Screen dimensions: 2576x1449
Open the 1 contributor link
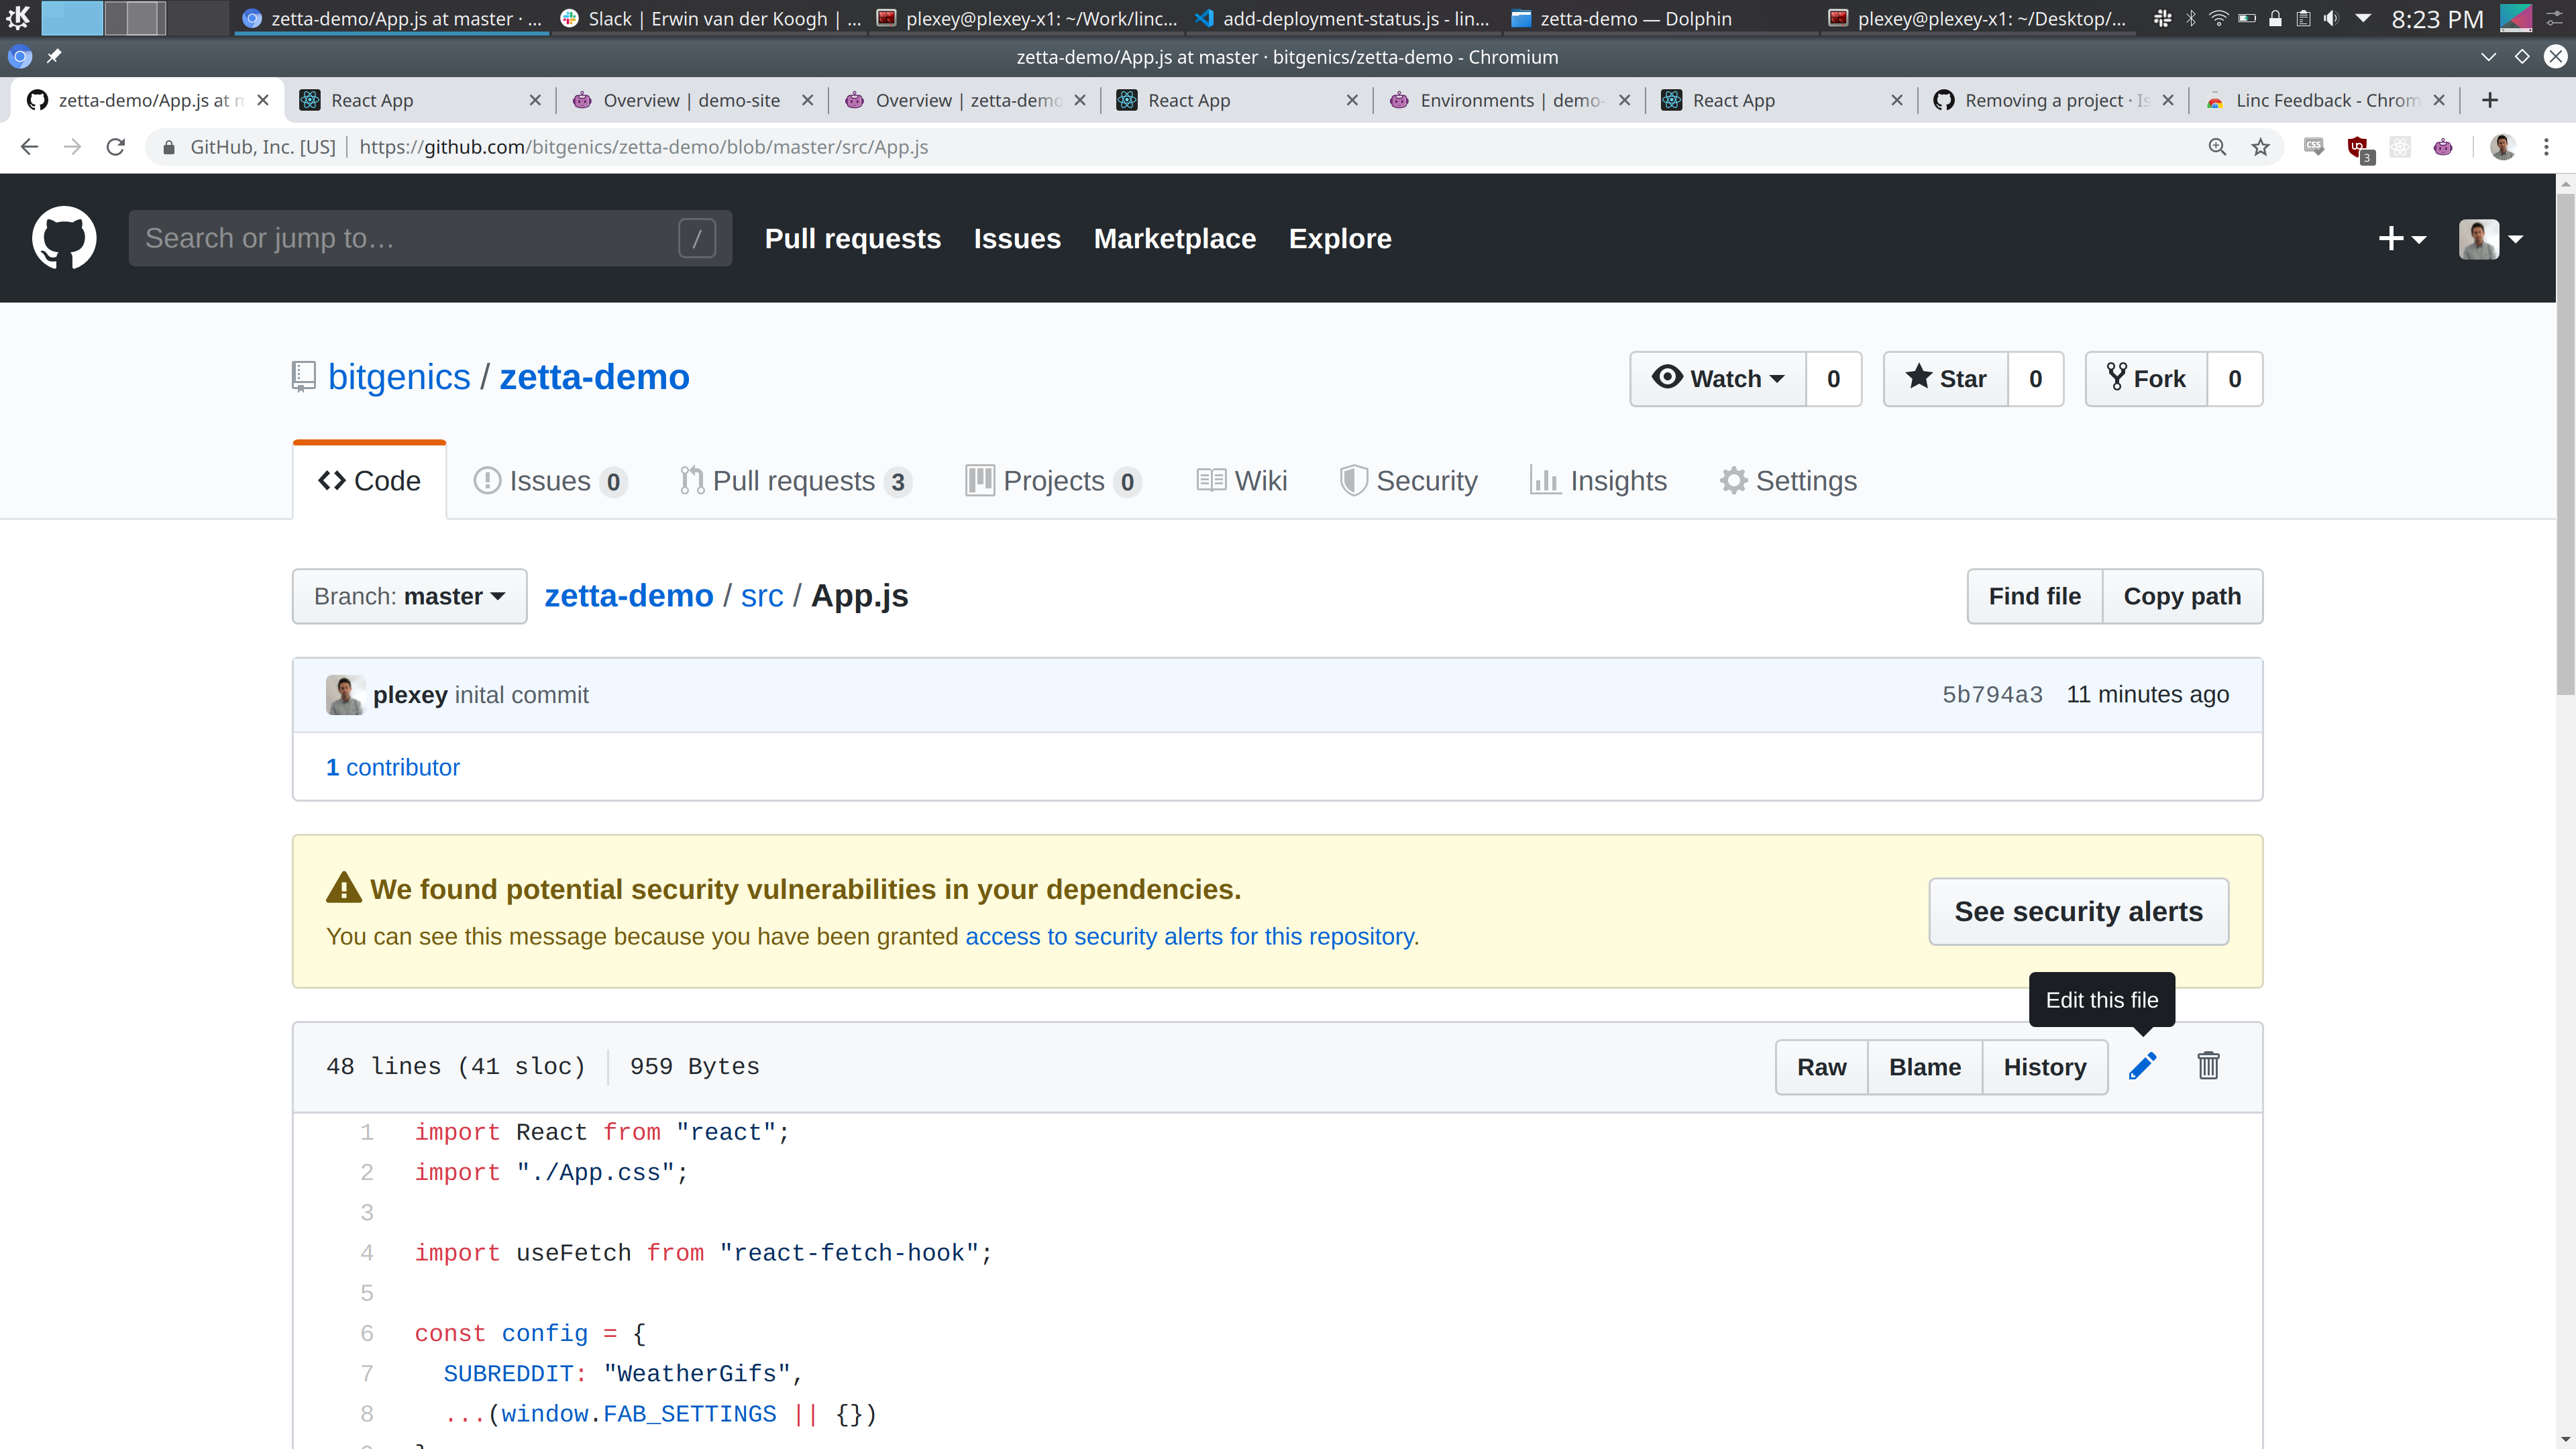(393, 767)
